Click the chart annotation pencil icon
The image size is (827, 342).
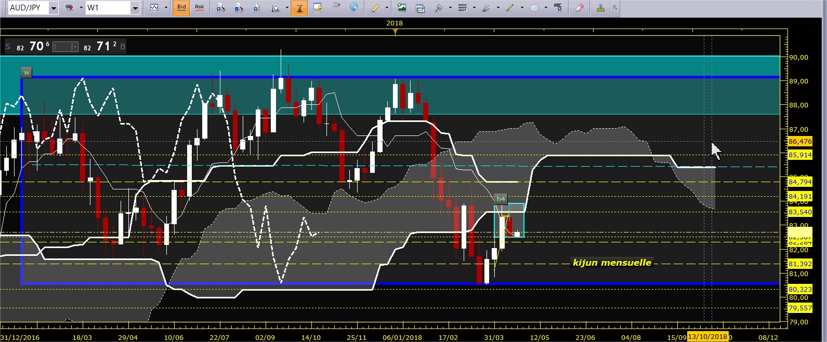coord(318,7)
